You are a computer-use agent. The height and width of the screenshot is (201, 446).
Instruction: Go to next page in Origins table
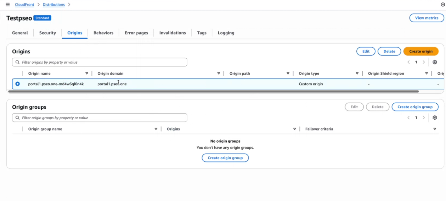point(424,62)
